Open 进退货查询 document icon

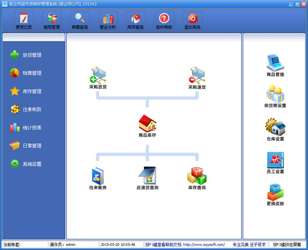pyautogui.click(x=147, y=178)
